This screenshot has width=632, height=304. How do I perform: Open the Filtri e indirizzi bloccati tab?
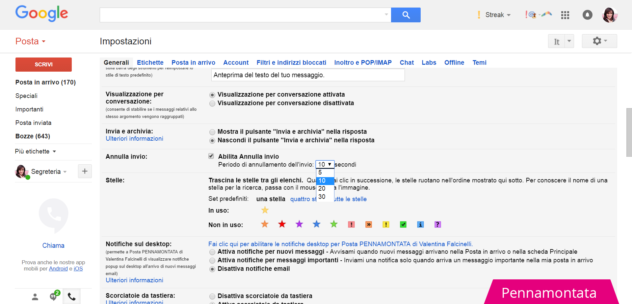291,62
